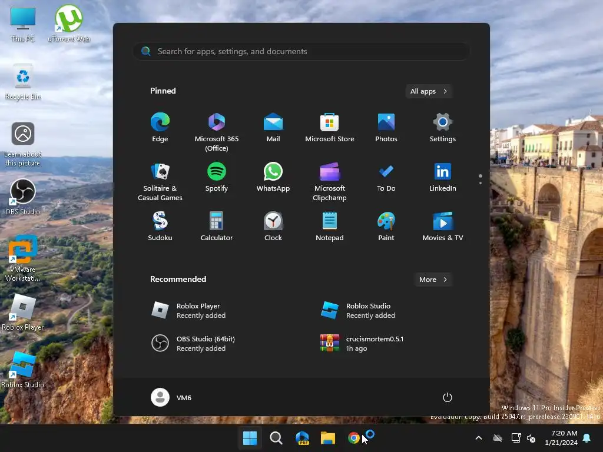
Task: Select uTorrent Web desktop shortcut
Action: (69, 23)
